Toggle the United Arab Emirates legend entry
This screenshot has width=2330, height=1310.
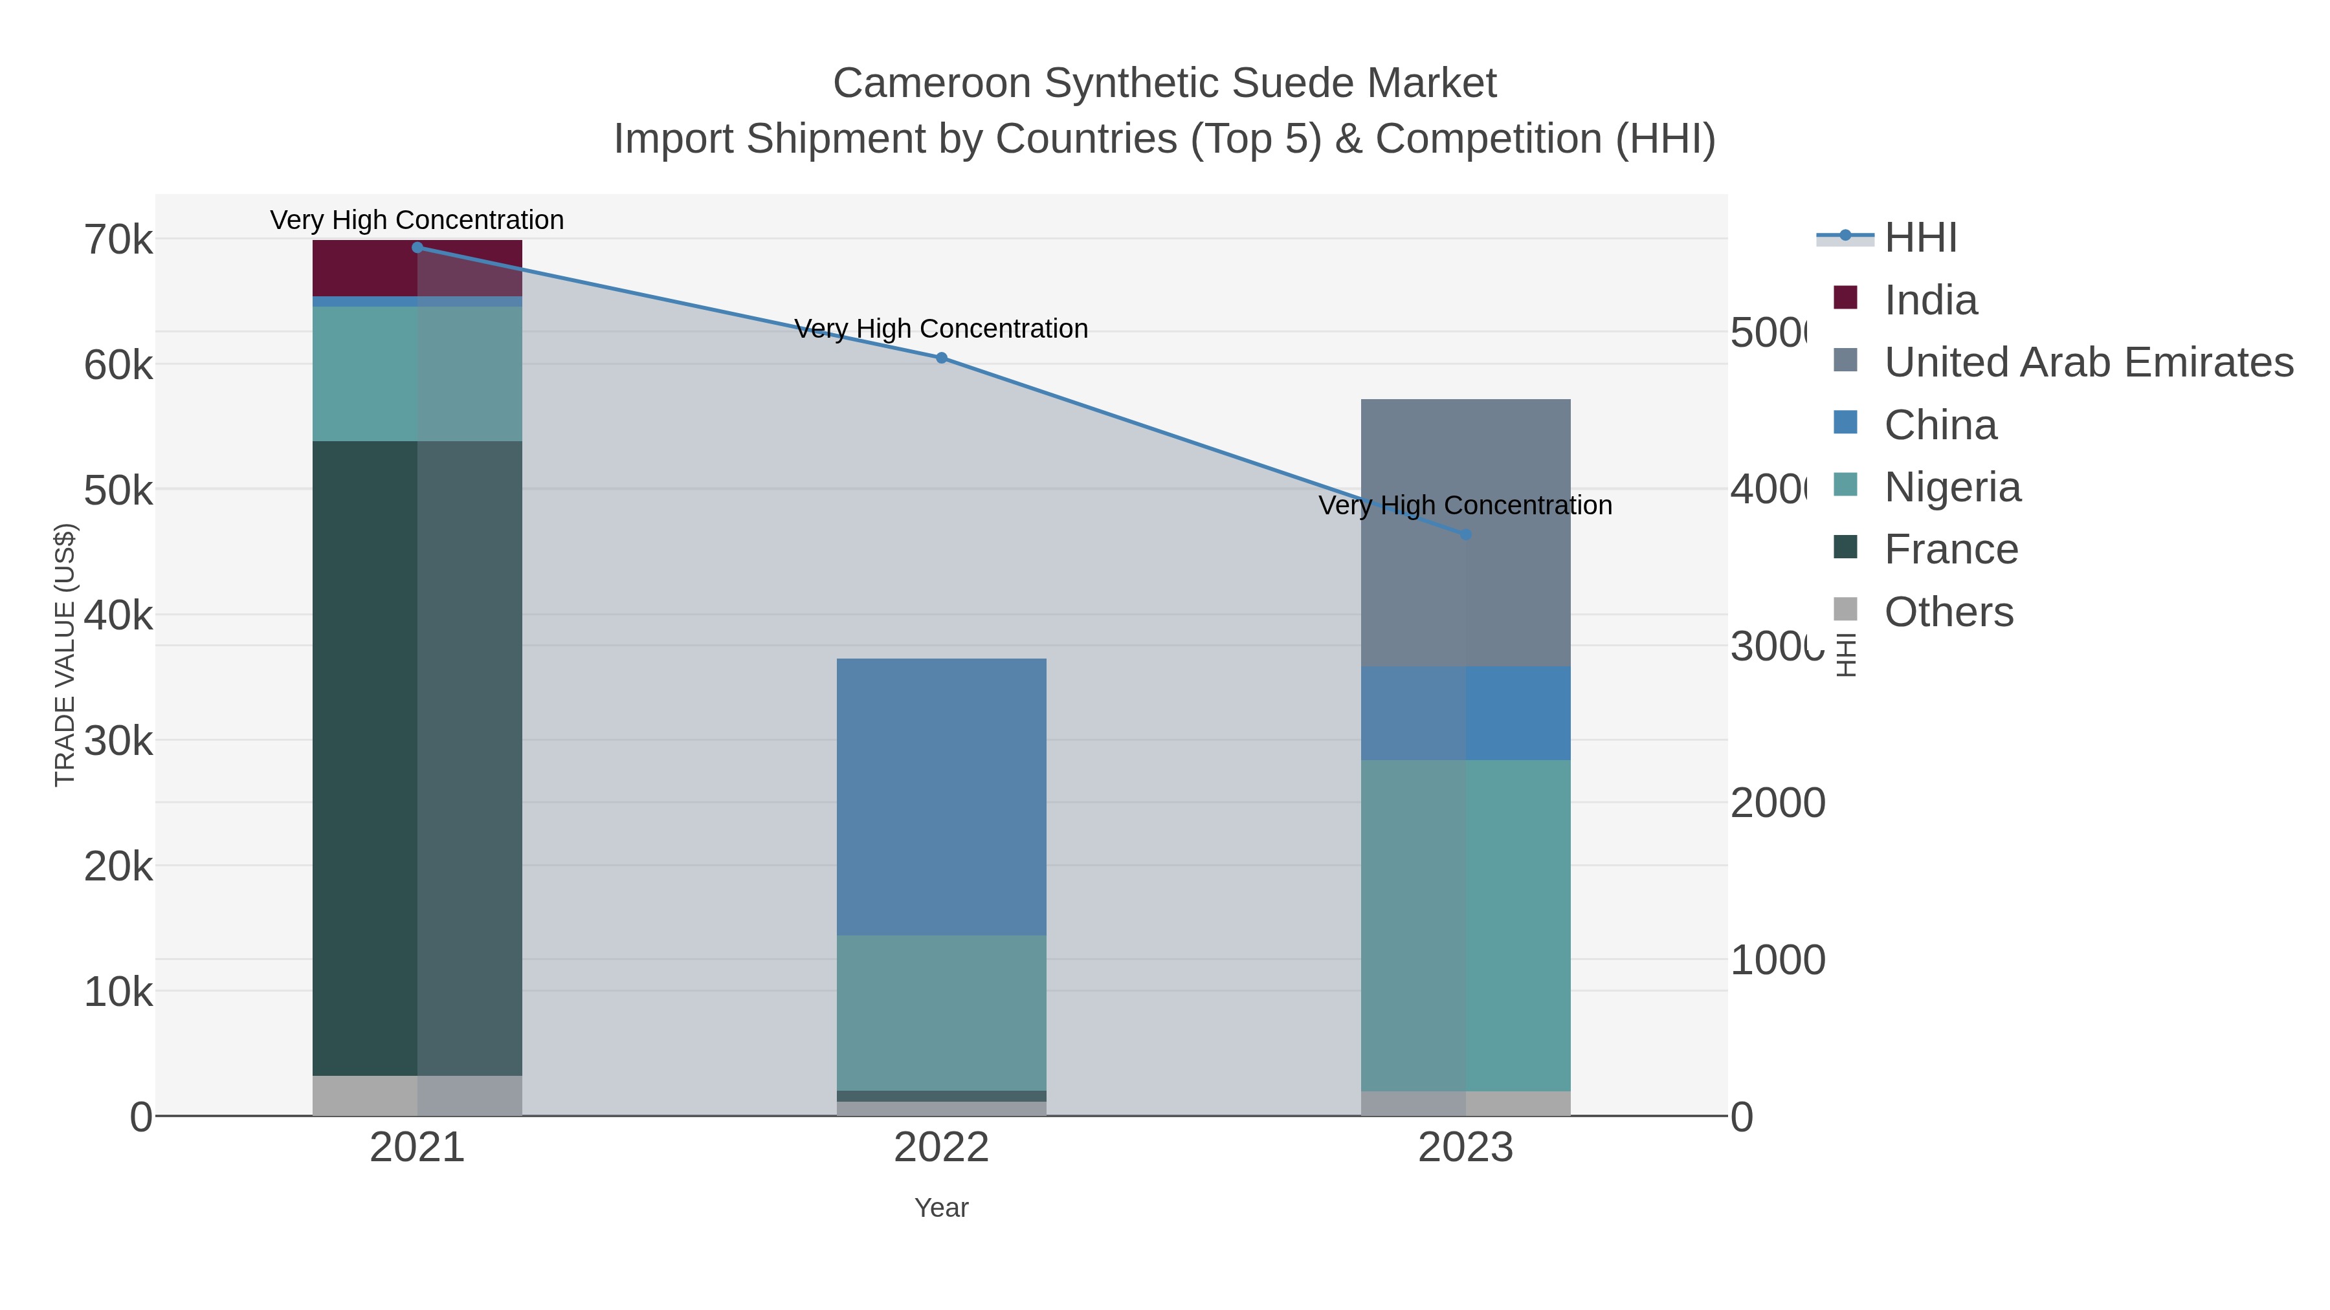[x=2063, y=362]
